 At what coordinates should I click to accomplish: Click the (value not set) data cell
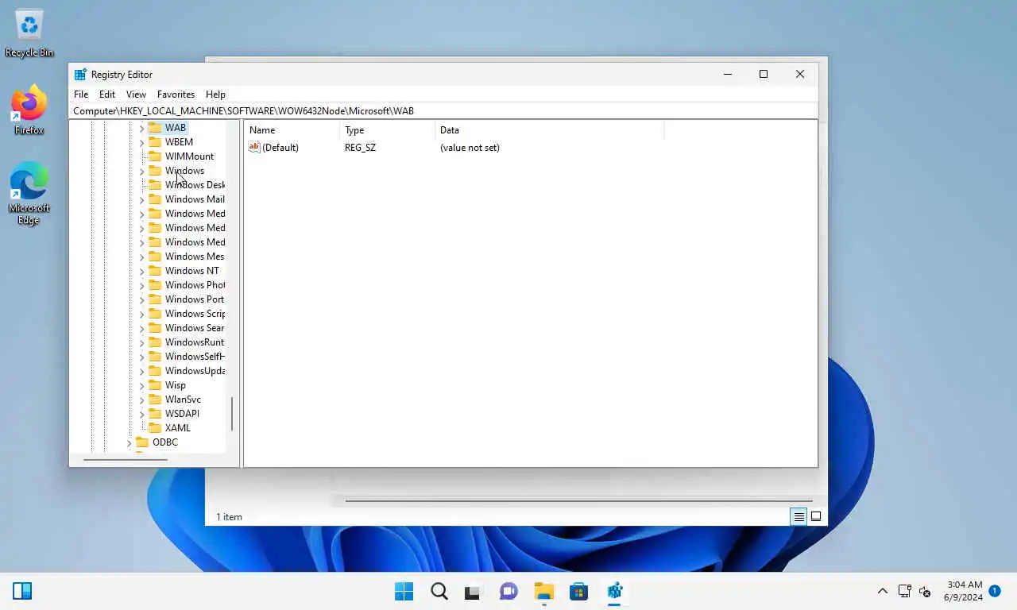[470, 148]
